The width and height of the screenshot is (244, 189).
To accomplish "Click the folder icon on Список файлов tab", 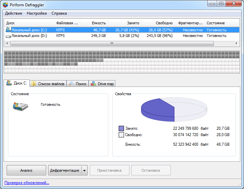I will (34, 84).
